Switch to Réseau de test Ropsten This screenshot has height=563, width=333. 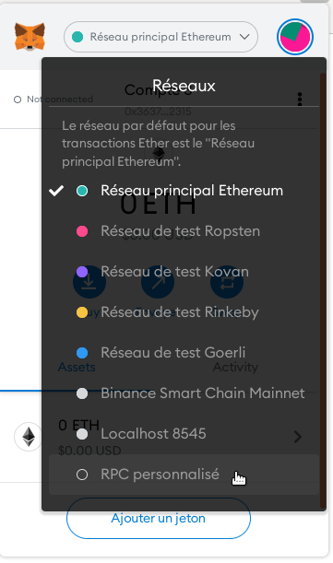pos(184,231)
